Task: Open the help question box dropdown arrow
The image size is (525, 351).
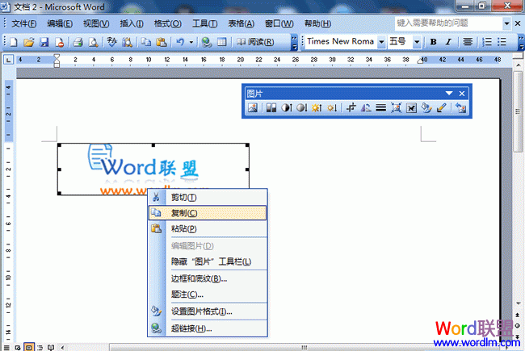Action: tap(507, 23)
